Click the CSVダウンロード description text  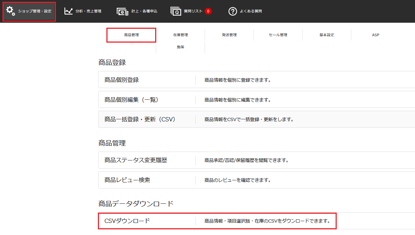[268, 221]
